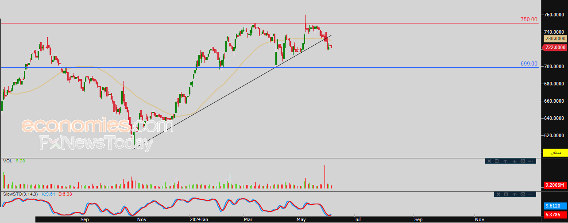Viewport: 568px width, 223px height.
Task: Click the SlowSTO(3,14,3) indicator label
Action: point(20,194)
